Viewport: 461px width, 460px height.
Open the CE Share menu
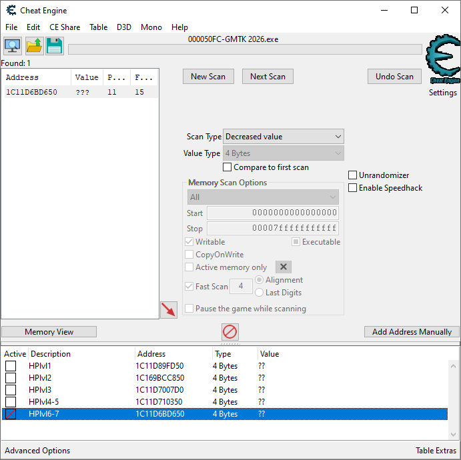65,27
